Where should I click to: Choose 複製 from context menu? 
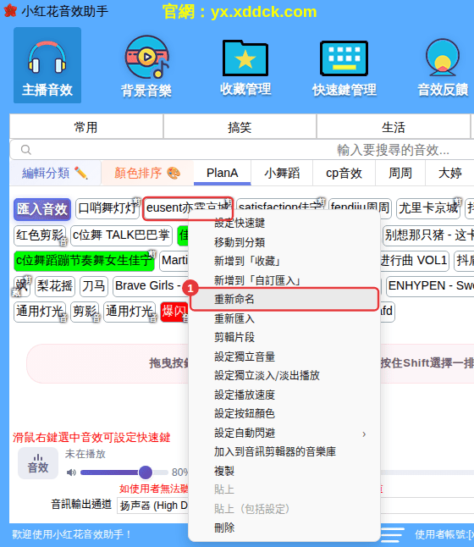click(284, 471)
